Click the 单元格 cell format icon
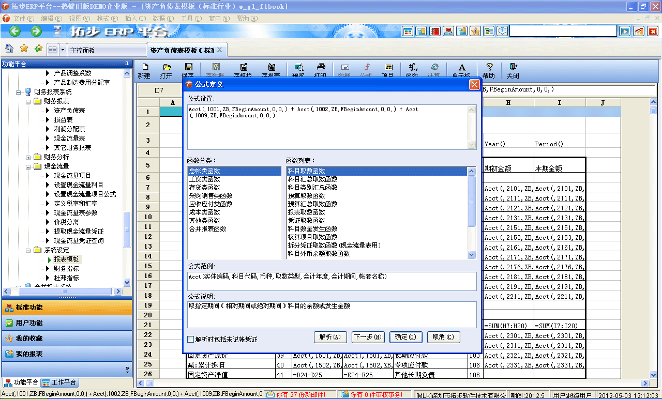The width and height of the screenshot is (662, 399). click(x=461, y=69)
